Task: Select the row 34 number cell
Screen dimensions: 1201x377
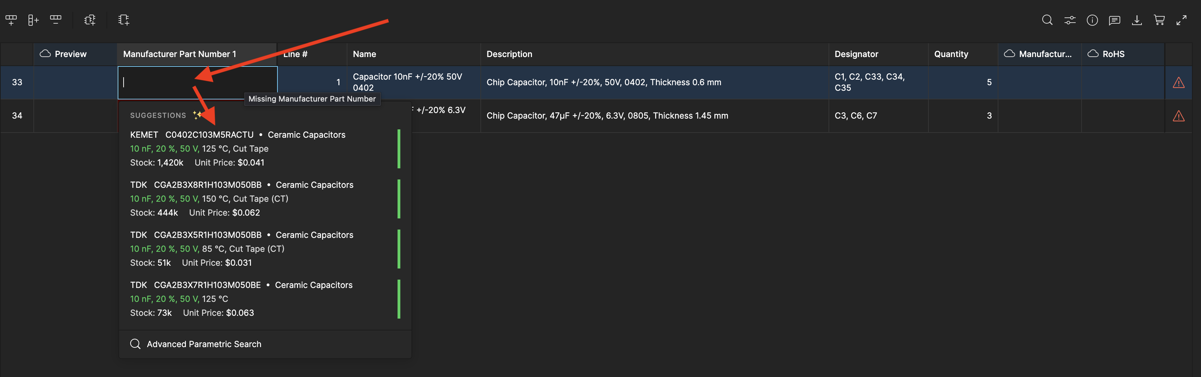Action: coord(17,115)
